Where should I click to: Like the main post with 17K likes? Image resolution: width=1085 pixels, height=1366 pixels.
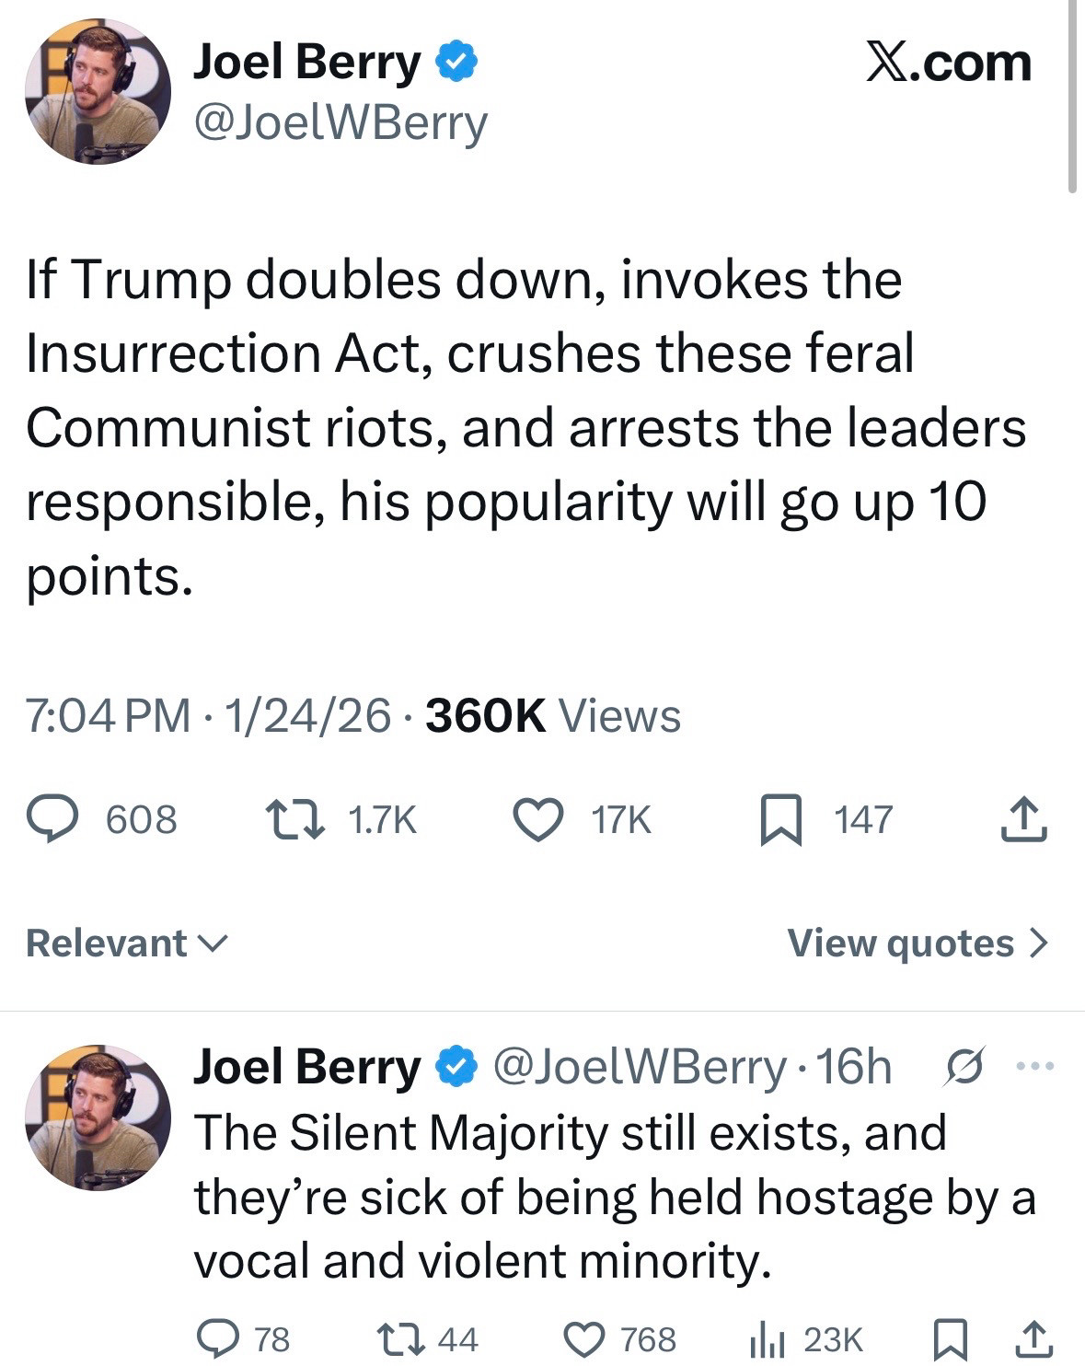pos(538,820)
